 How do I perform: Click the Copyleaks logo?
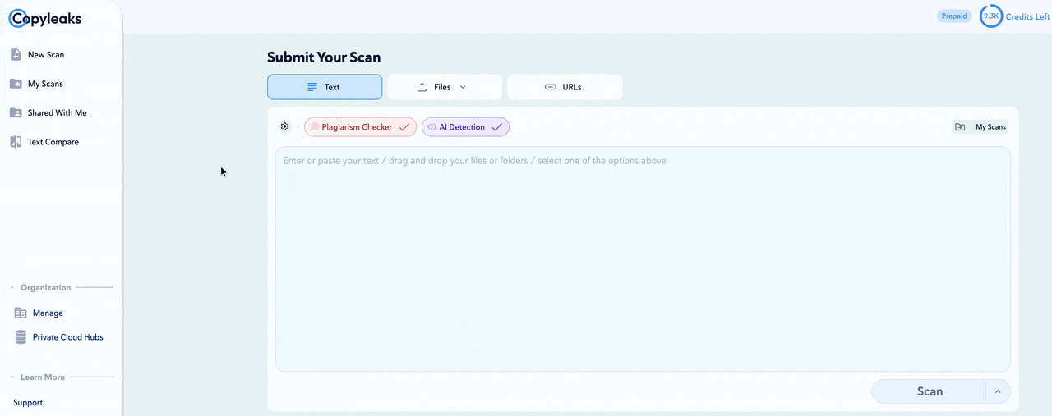(x=45, y=18)
